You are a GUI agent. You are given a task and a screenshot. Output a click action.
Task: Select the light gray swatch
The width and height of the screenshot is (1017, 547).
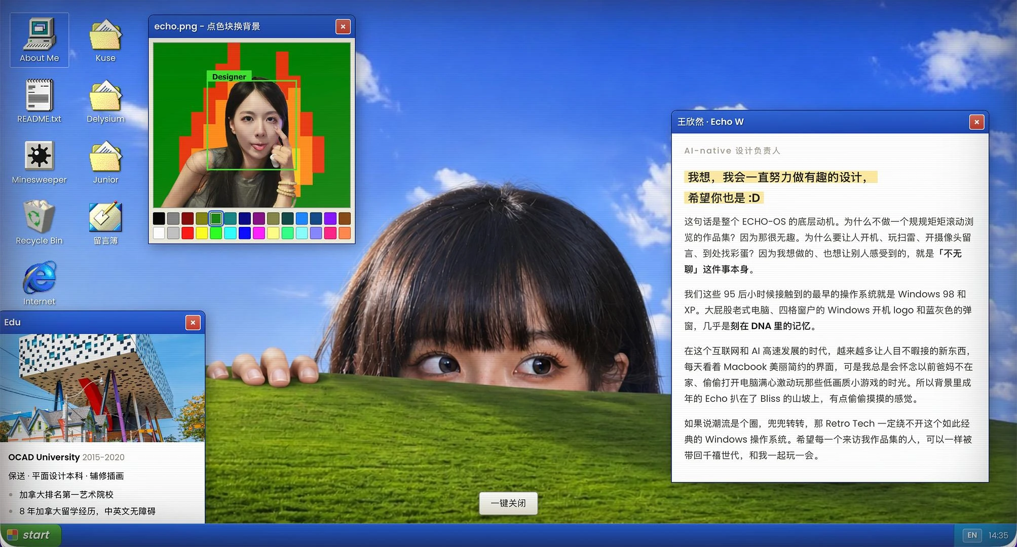tap(173, 233)
